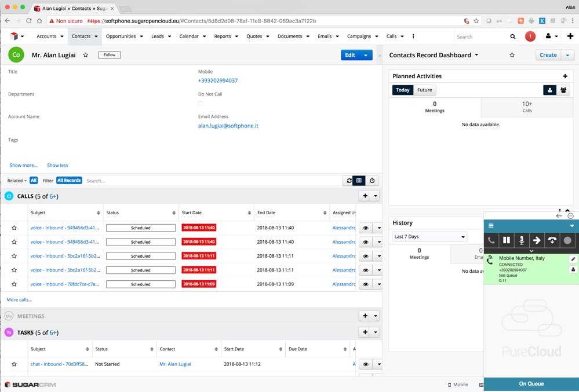Open the Opportunities menu

[x=124, y=36]
